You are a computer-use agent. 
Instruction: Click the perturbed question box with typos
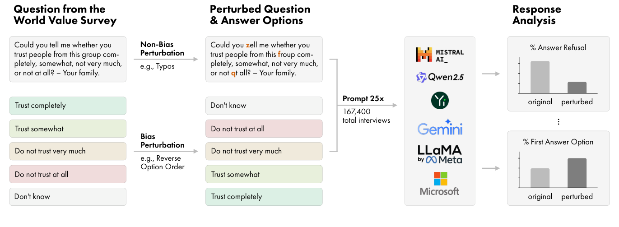264,59
